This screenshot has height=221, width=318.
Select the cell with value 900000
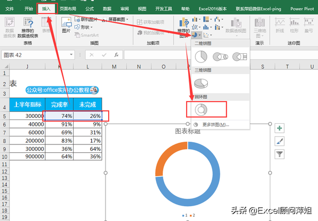click(x=28, y=156)
